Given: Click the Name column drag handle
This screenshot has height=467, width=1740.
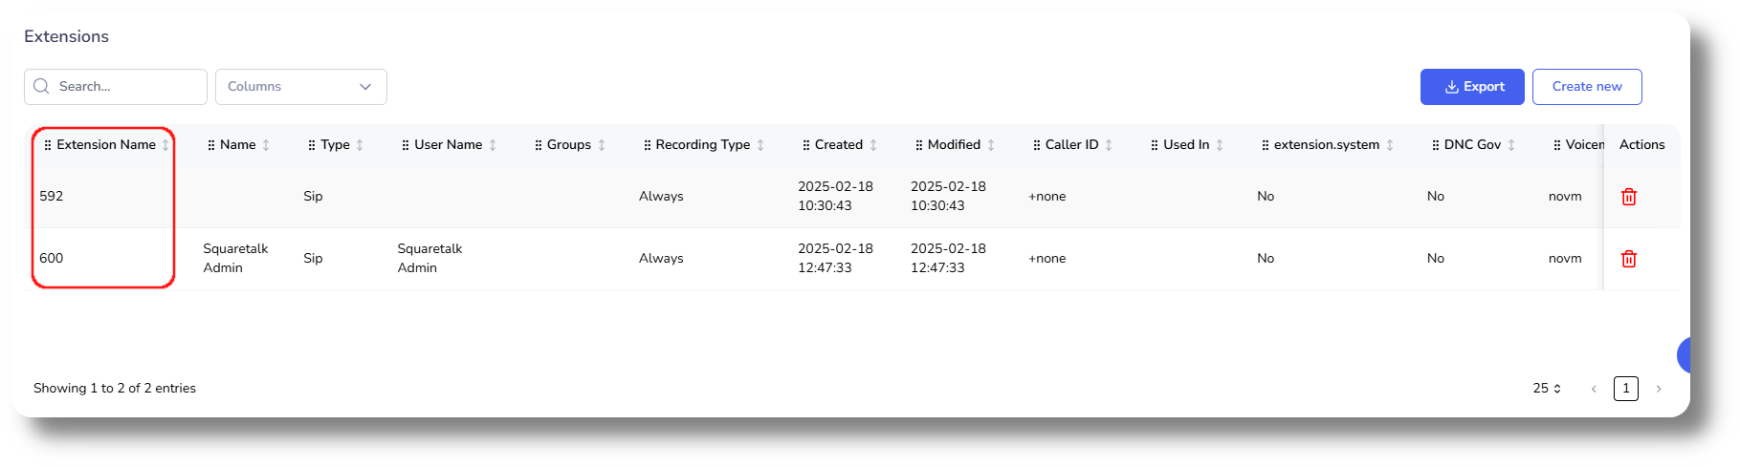Looking at the screenshot, I should 211,145.
